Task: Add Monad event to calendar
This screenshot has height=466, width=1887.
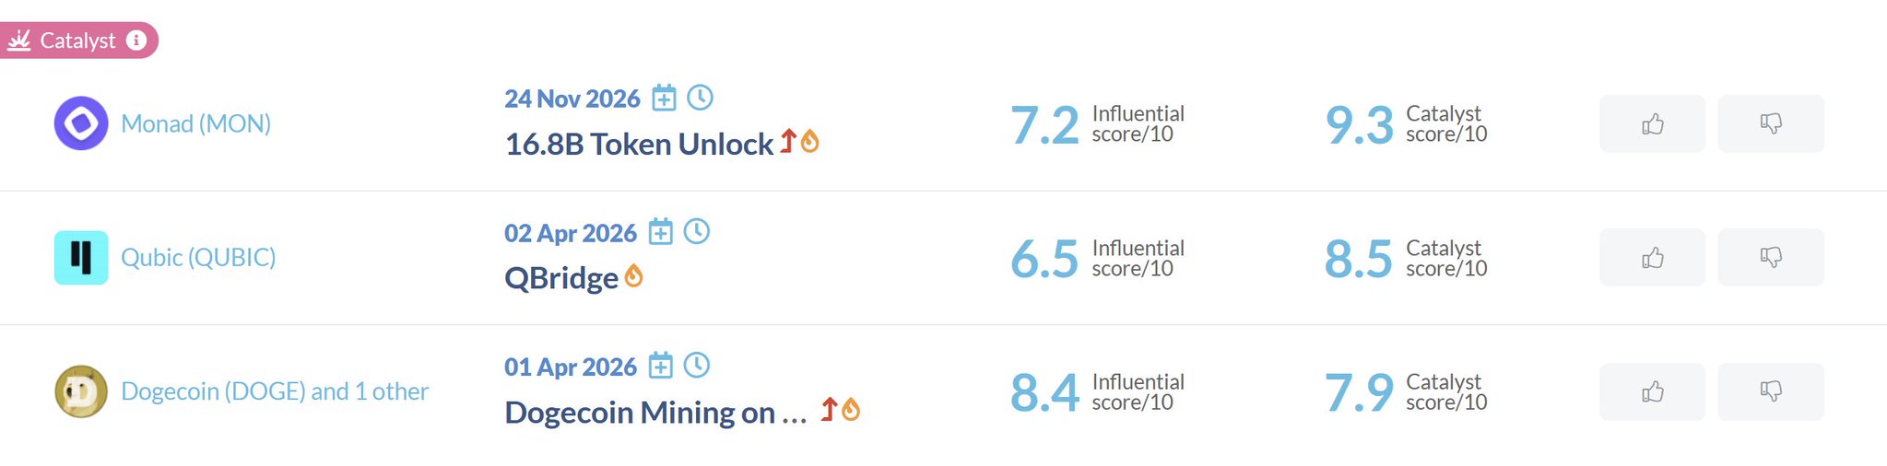Action: (664, 98)
